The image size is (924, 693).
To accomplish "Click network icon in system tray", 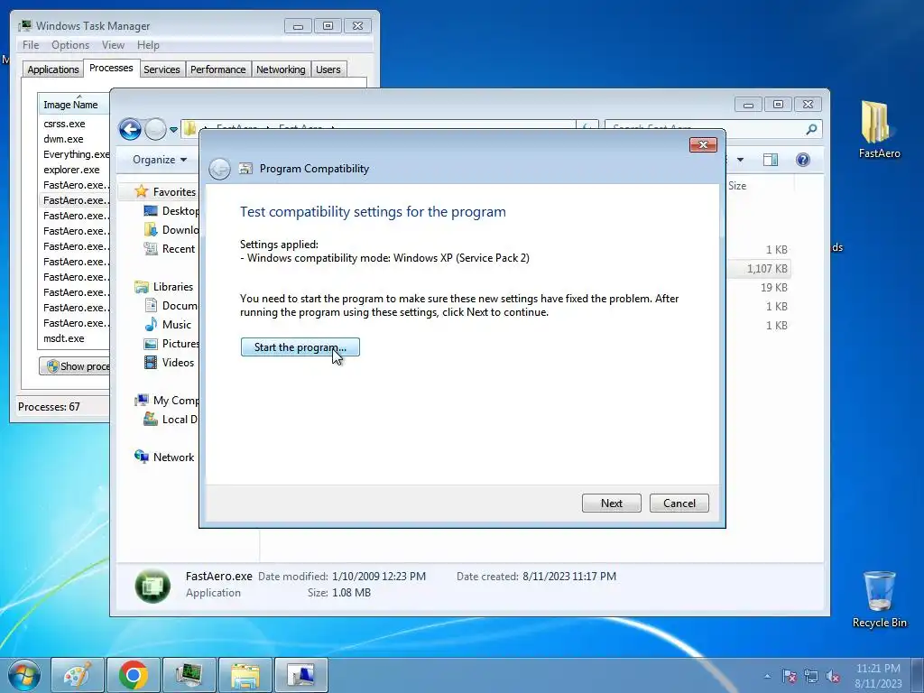I will coord(811,676).
